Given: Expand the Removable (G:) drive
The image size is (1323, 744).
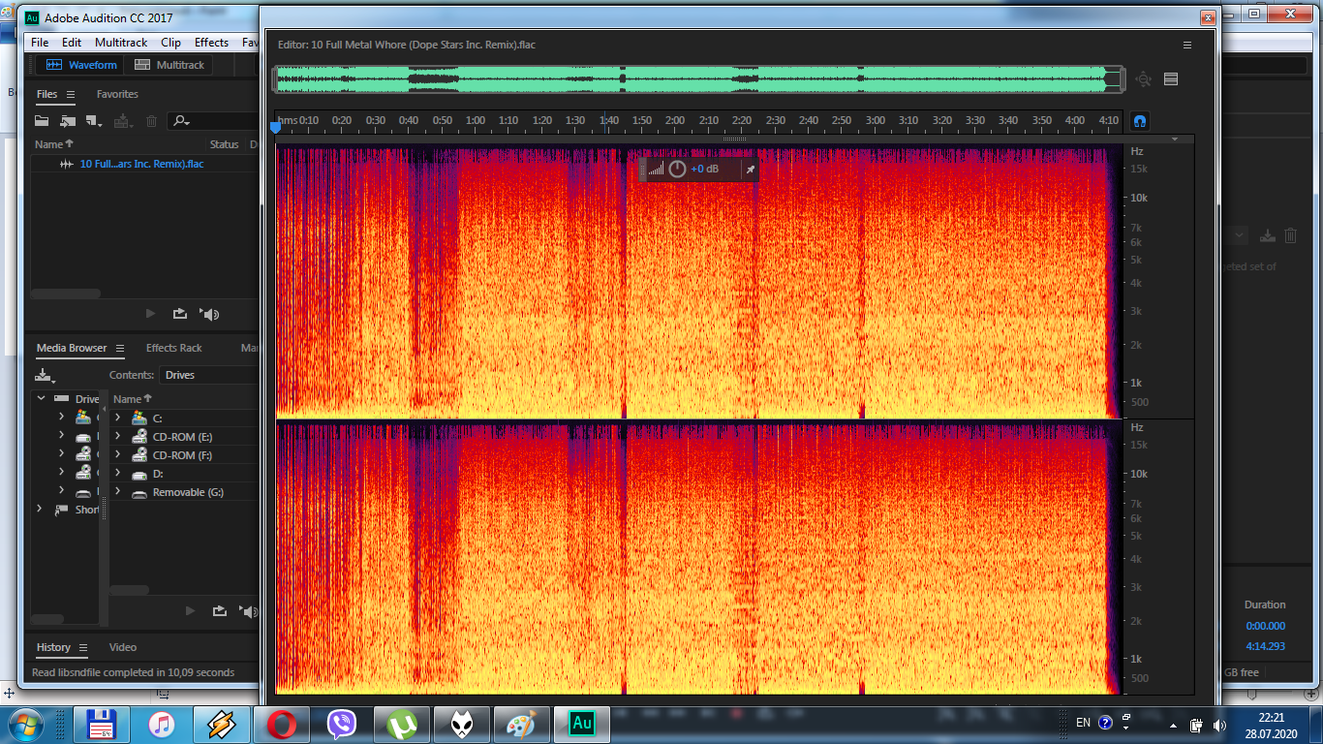Looking at the screenshot, I should click(x=117, y=492).
